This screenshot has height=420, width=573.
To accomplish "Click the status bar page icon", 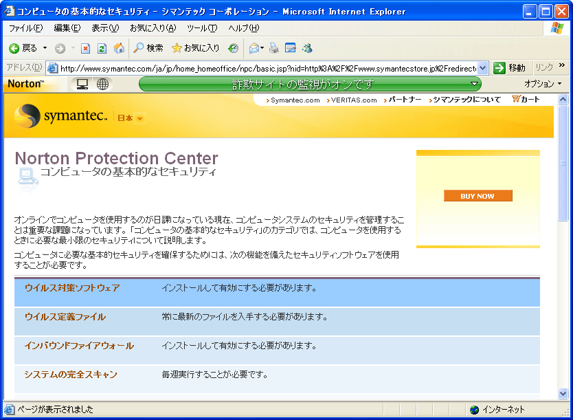I will (x=10, y=410).
